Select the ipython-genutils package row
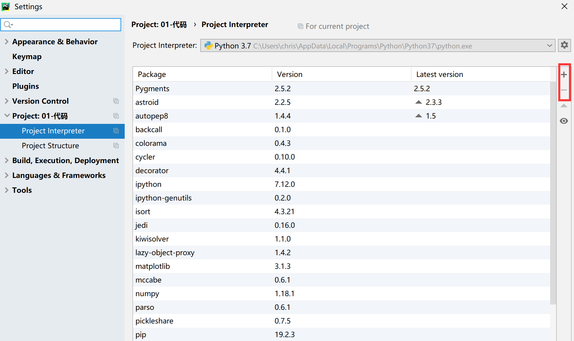Screen dimensions: 574x341 342,198
